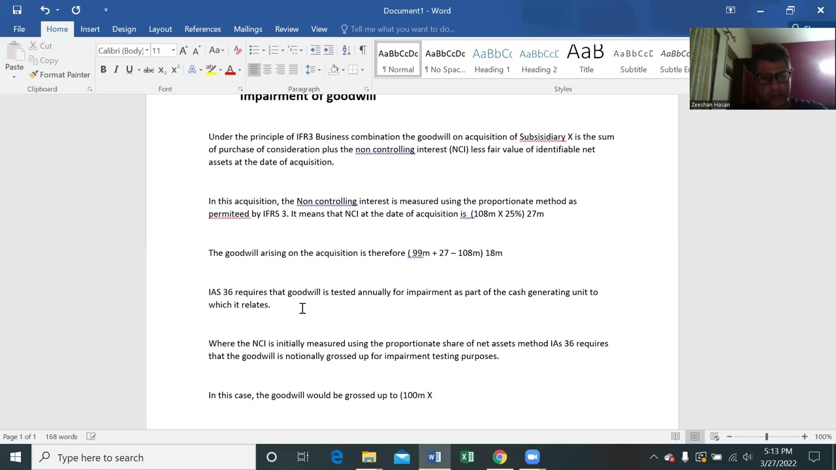Adjust the zoom slider handle

767,437
